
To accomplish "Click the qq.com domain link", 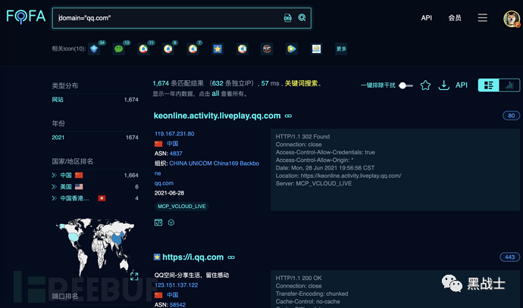I will click(x=164, y=183).
